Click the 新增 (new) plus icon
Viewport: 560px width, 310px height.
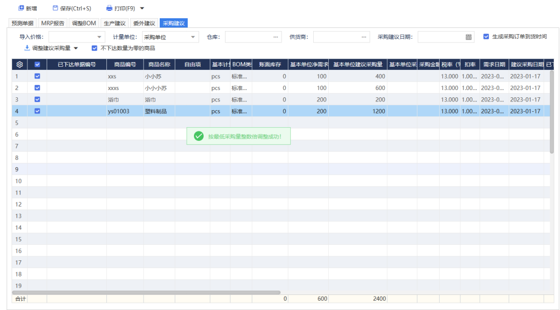(21, 8)
